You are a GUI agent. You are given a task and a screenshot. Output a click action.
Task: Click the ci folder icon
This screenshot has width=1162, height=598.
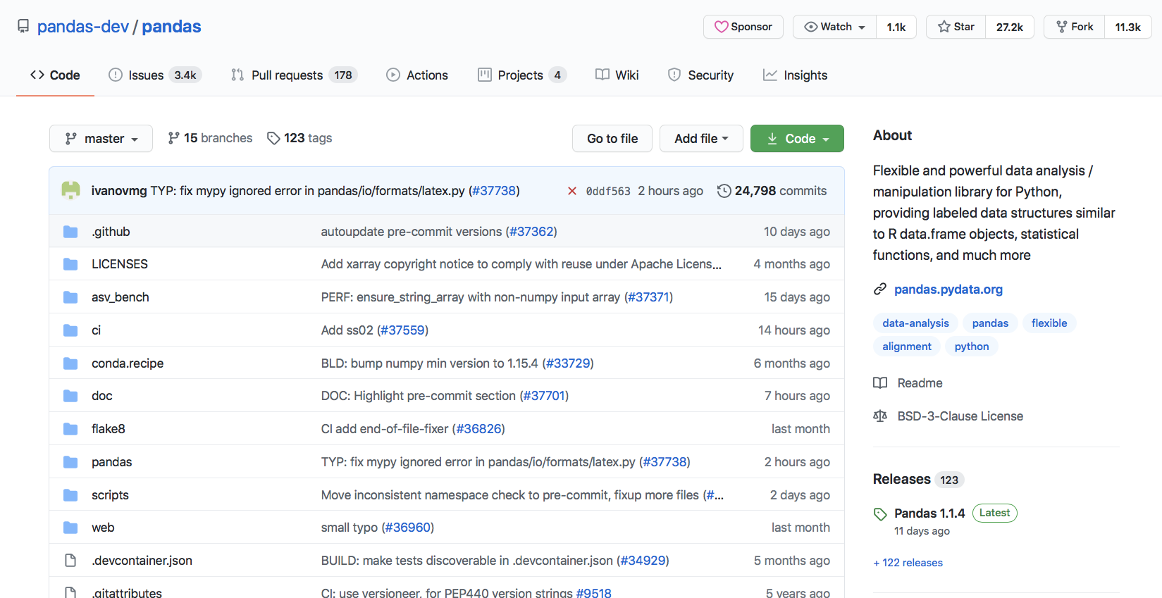(70, 330)
